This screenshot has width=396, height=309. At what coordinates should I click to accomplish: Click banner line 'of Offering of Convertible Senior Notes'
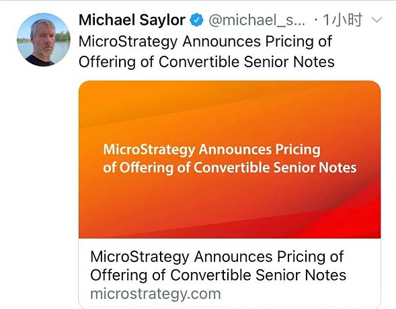click(229, 168)
